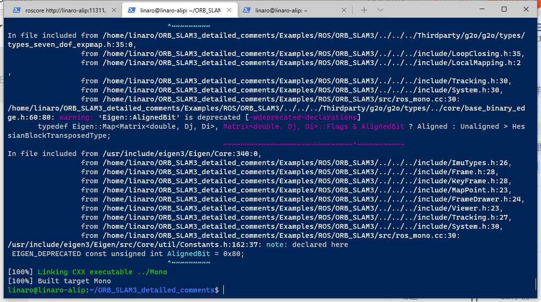Click 'linaro@linaro-alip' prompt text
This screenshot has width=541, height=302.
pyautogui.click(x=46, y=290)
